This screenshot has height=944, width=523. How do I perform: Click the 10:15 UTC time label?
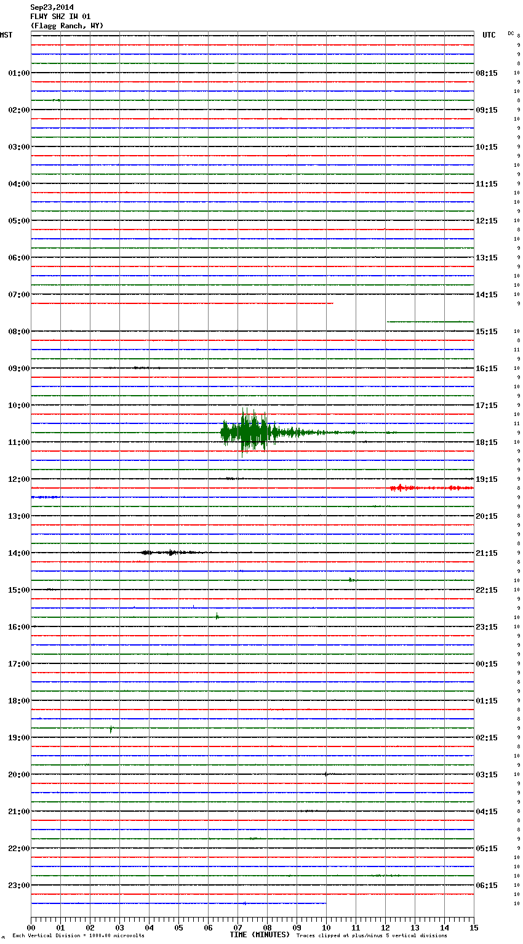(x=487, y=147)
